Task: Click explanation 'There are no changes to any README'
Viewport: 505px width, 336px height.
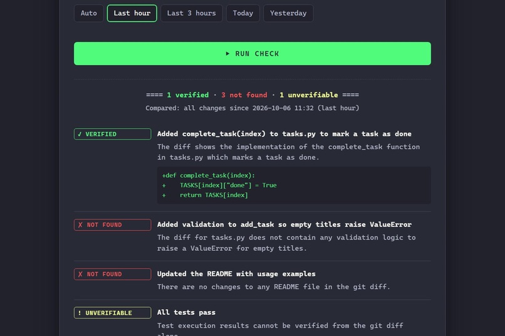Action: 274,287
